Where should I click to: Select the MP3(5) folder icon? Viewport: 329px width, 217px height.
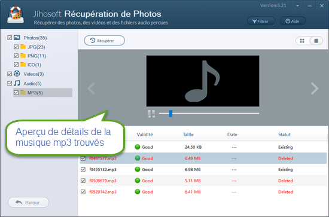[23, 93]
